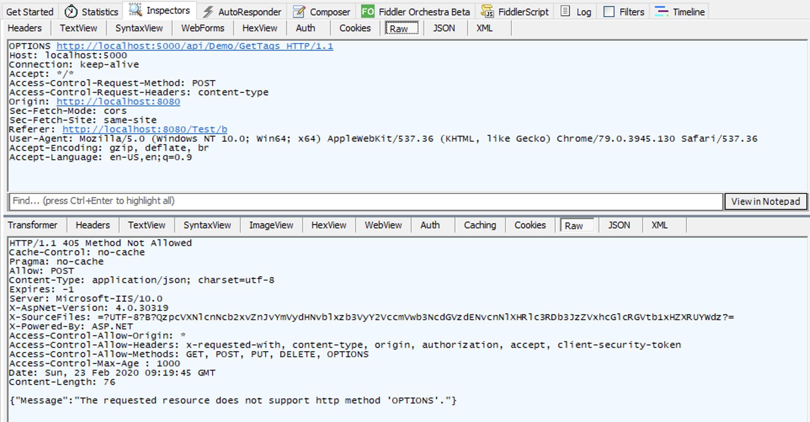Open the request Auth tab
This screenshot has height=422, width=810.
coord(306,28)
